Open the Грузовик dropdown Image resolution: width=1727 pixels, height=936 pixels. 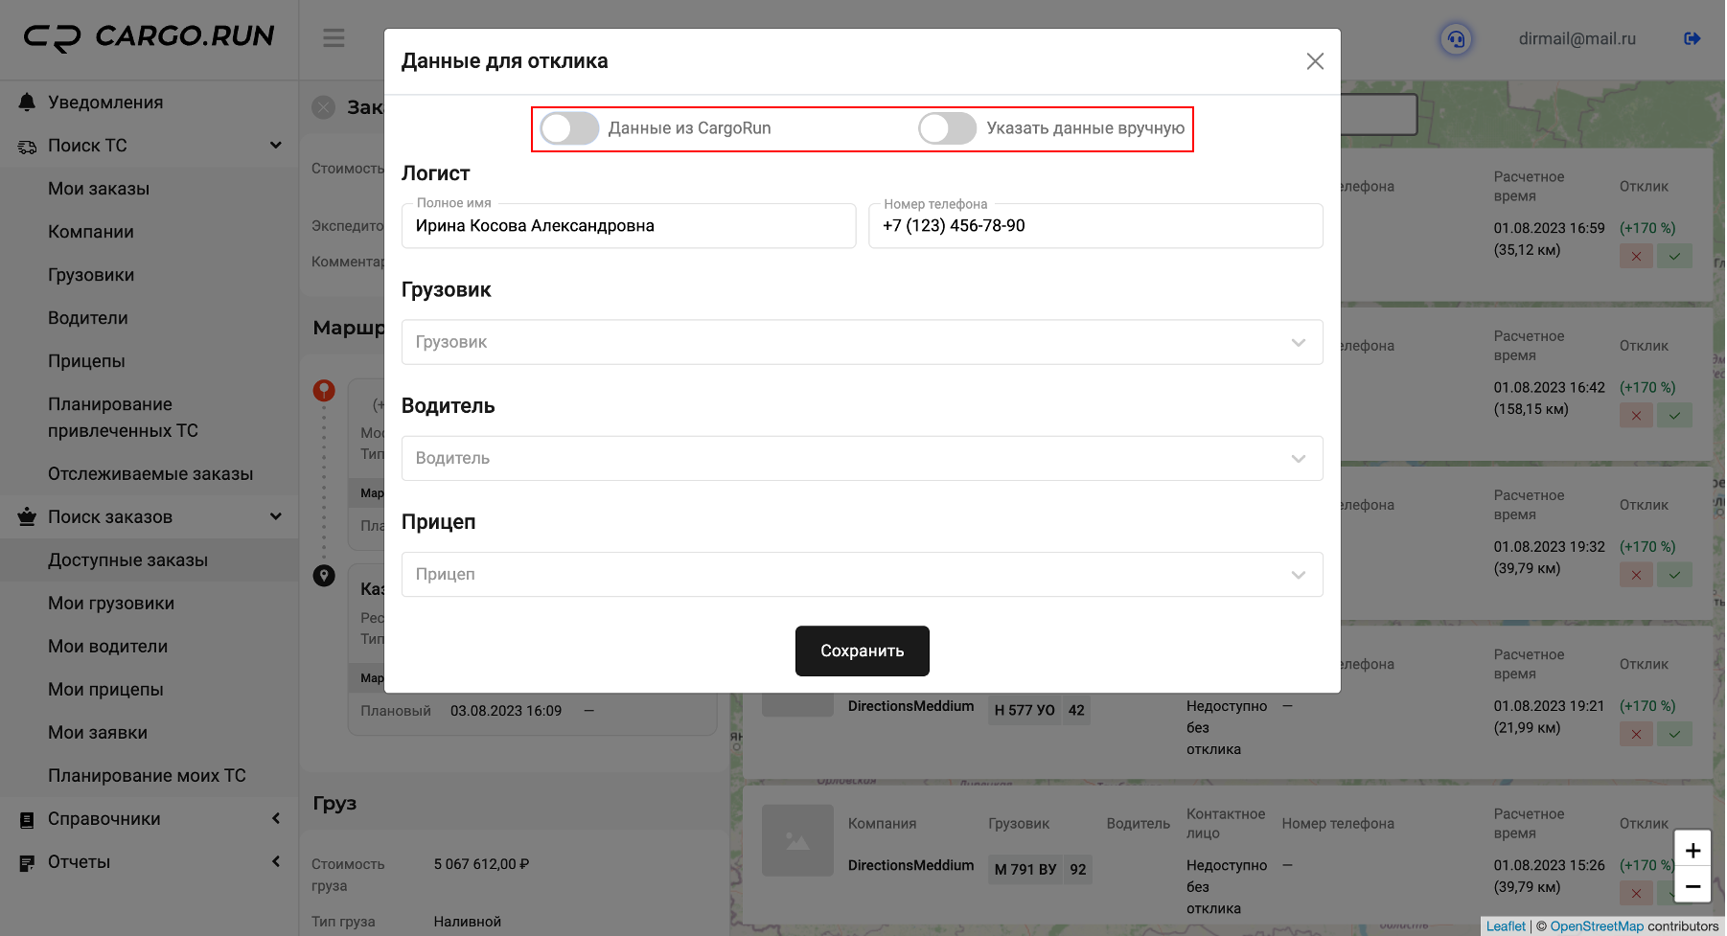862,342
